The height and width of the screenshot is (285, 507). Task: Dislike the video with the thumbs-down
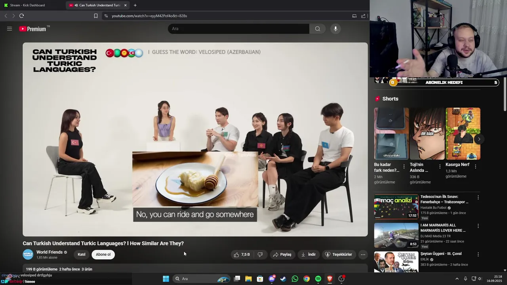click(260, 255)
